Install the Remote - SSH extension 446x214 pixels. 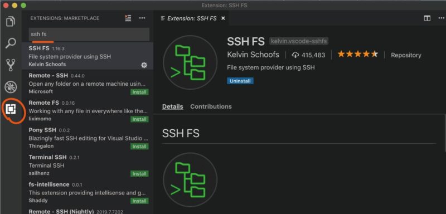click(139, 92)
